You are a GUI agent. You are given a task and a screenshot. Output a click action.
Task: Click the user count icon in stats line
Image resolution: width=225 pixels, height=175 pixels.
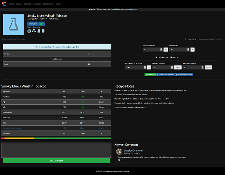point(185,39)
